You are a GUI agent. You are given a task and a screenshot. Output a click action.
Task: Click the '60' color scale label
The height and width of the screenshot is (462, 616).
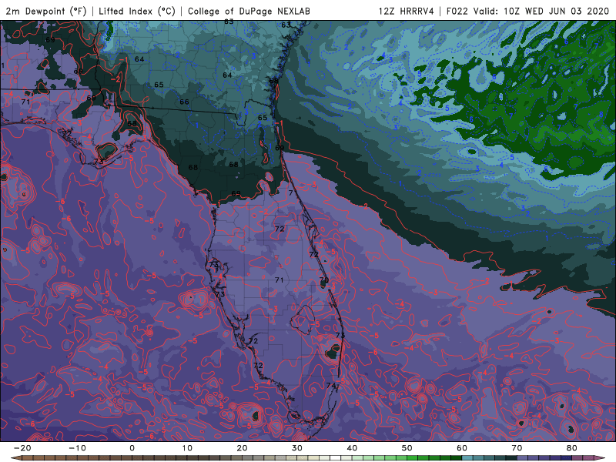point(462,448)
